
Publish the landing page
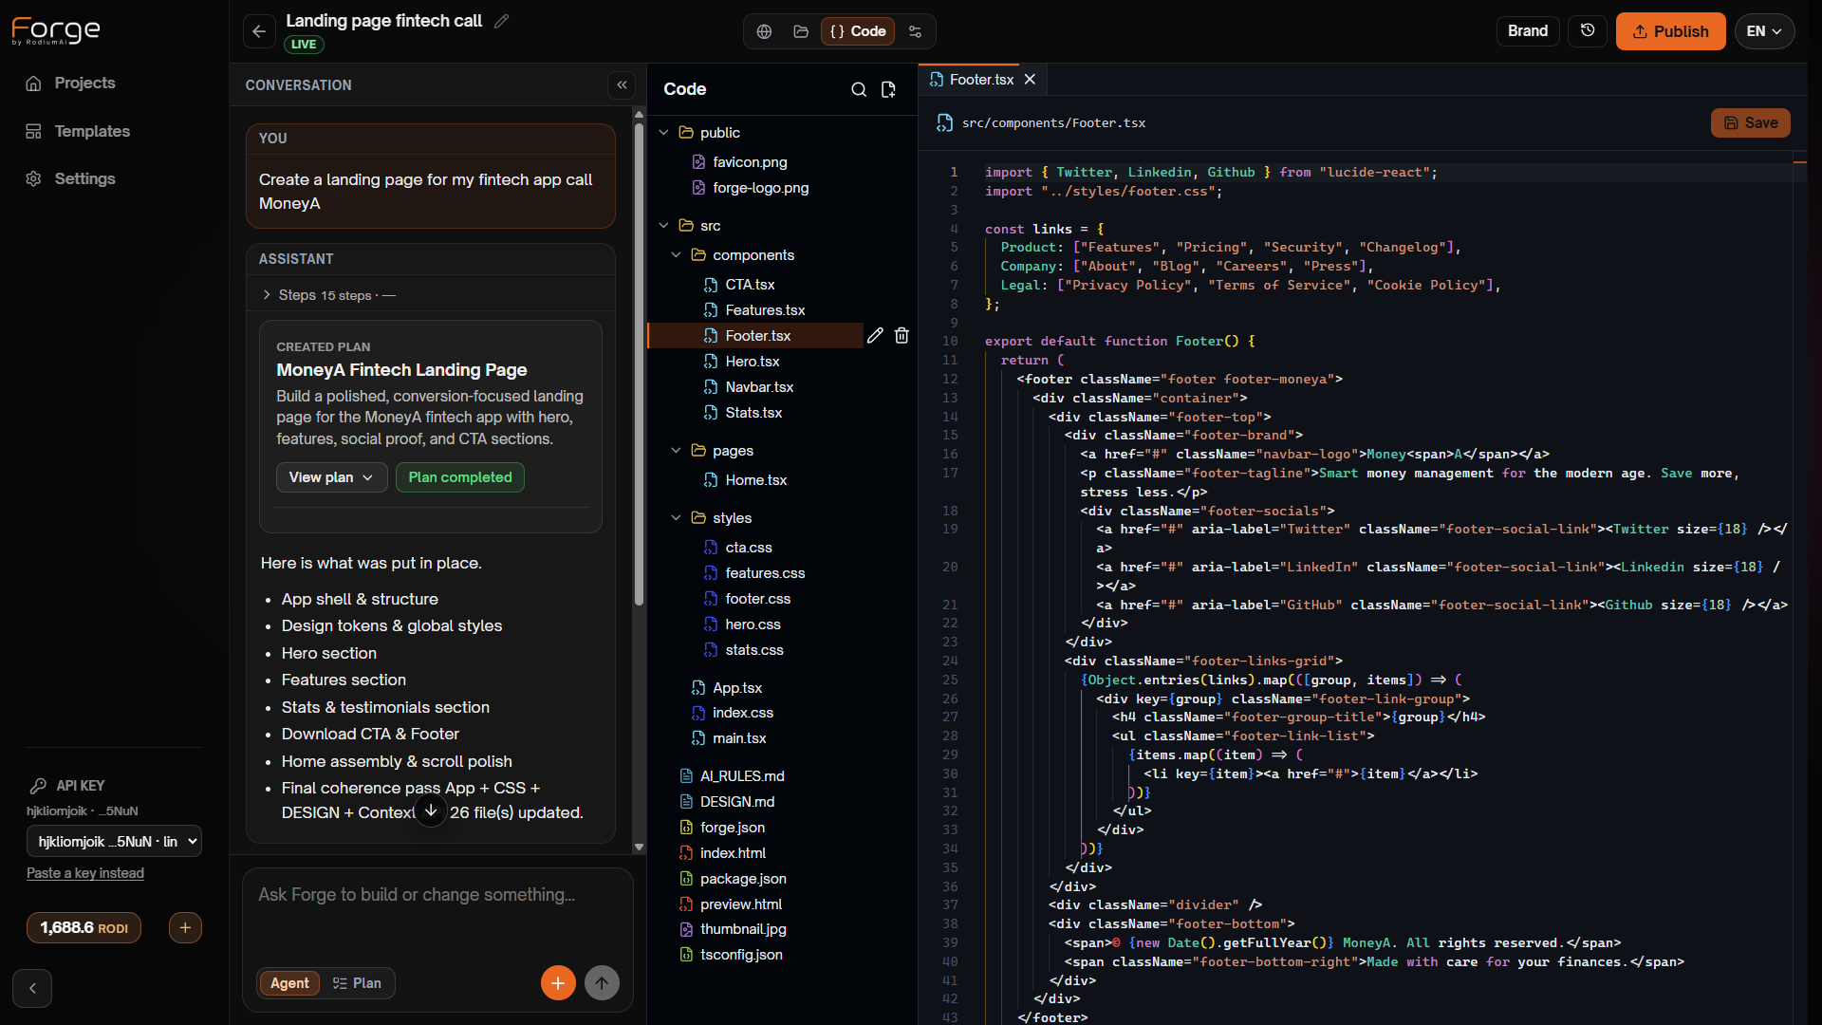click(x=1670, y=31)
